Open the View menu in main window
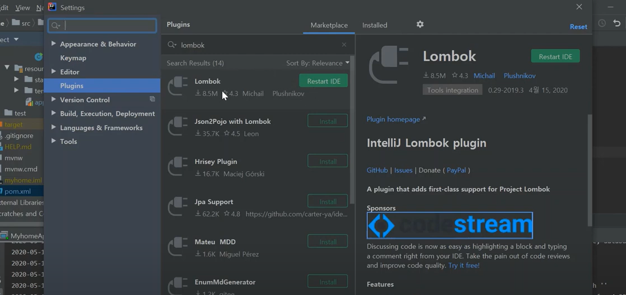Image resolution: width=626 pixels, height=295 pixels. pyautogui.click(x=22, y=8)
